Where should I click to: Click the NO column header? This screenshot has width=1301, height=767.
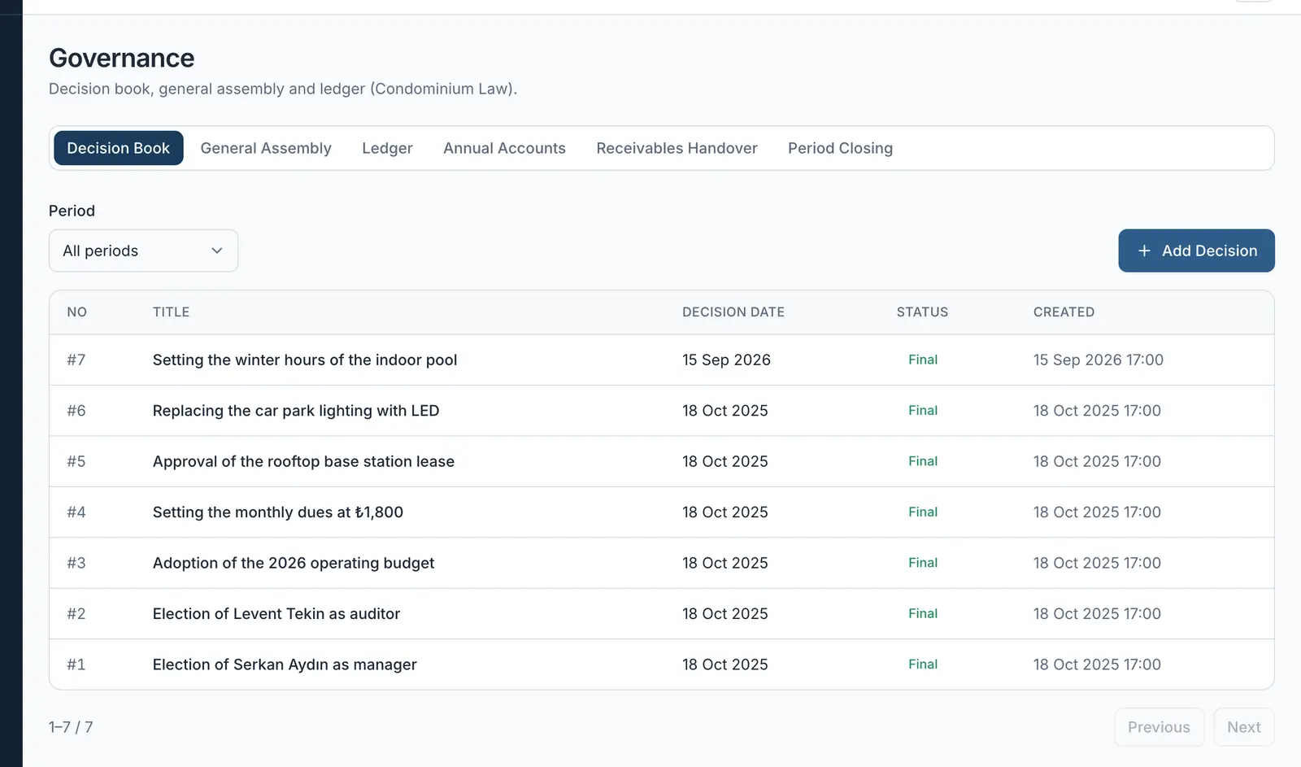[x=76, y=312]
